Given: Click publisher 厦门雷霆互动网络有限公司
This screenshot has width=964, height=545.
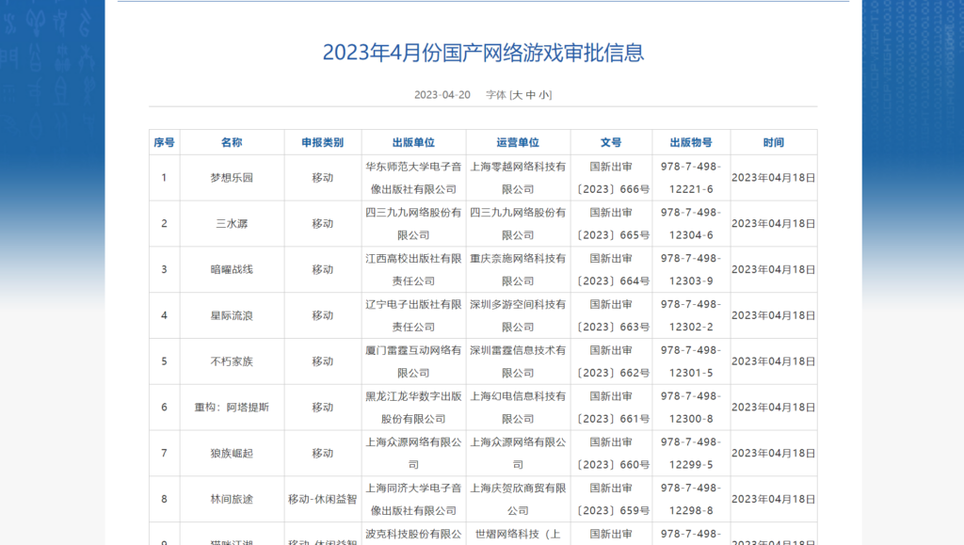Looking at the screenshot, I should pos(414,361).
